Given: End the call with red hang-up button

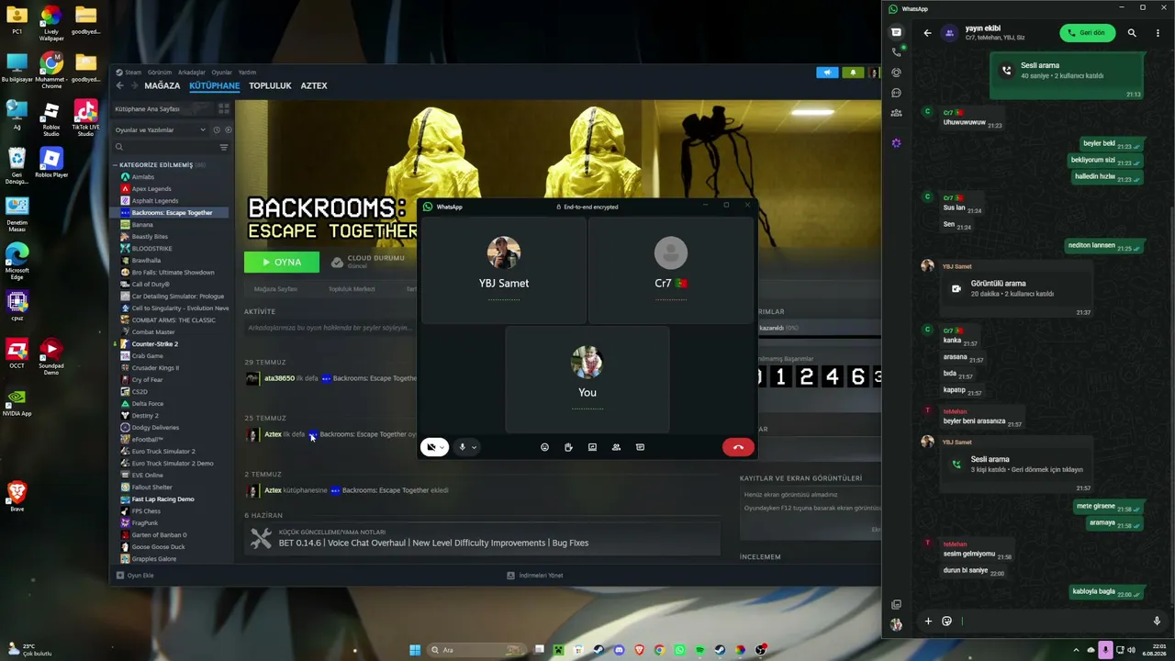Looking at the screenshot, I should pyautogui.click(x=738, y=447).
